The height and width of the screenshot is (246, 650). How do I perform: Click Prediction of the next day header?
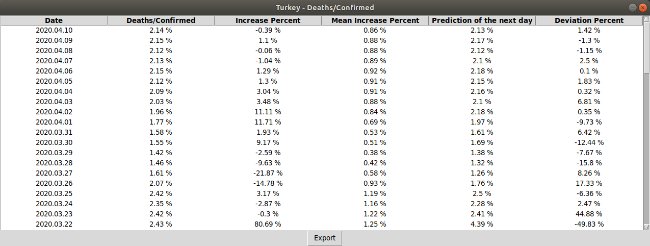[x=482, y=20]
